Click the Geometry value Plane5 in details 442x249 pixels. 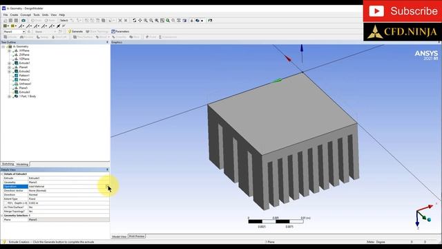[68, 183]
